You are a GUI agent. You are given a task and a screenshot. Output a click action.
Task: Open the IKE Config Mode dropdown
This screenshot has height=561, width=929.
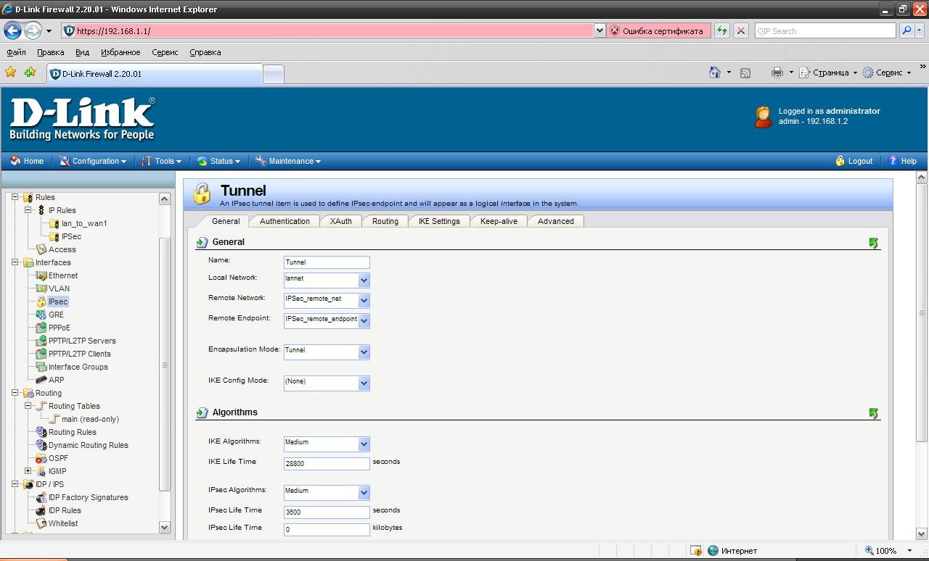click(364, 383)
